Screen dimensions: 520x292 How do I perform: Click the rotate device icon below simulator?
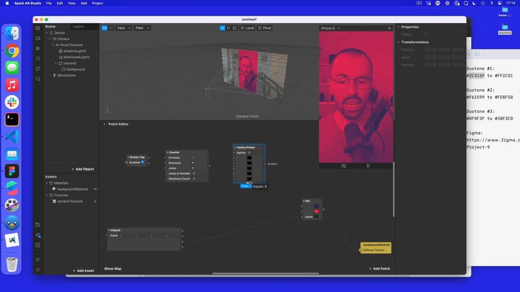[344, 166]
